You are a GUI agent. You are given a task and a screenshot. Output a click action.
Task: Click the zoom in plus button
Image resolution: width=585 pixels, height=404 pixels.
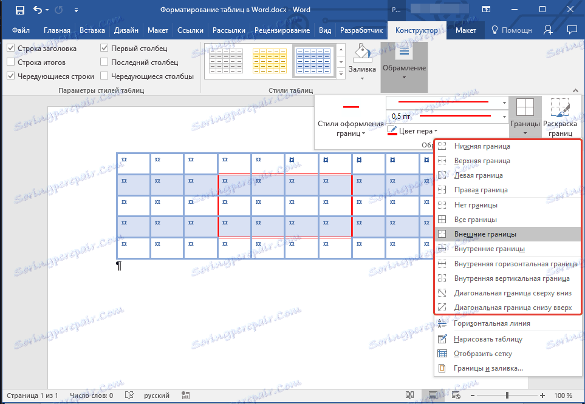542,396
